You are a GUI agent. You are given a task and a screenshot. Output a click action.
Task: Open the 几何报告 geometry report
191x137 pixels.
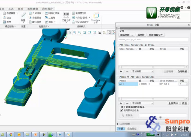pos(35,13)
